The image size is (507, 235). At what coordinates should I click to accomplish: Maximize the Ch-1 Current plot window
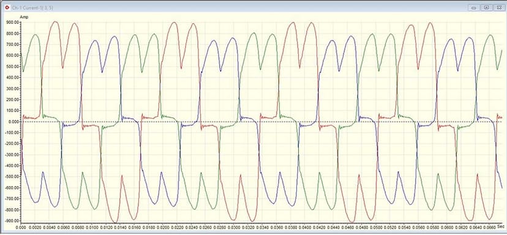(x=486, y=8)
